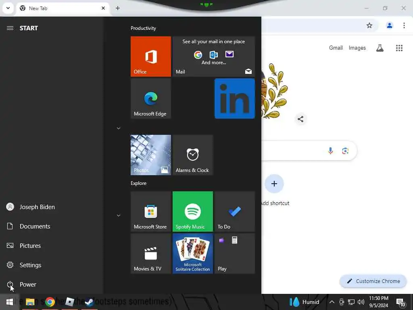
Task: Open the Photos tile
Action: (151, 155)
